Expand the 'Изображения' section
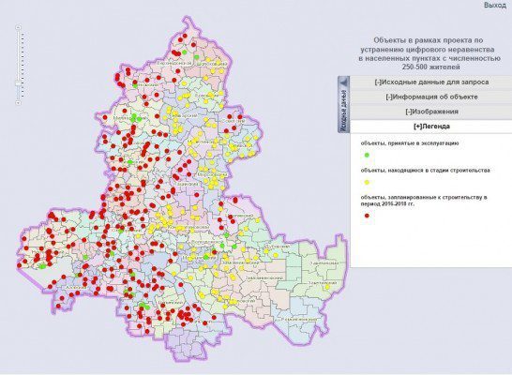Image resolution: width=512 pixels, height=375 pixels. [431, 112]
